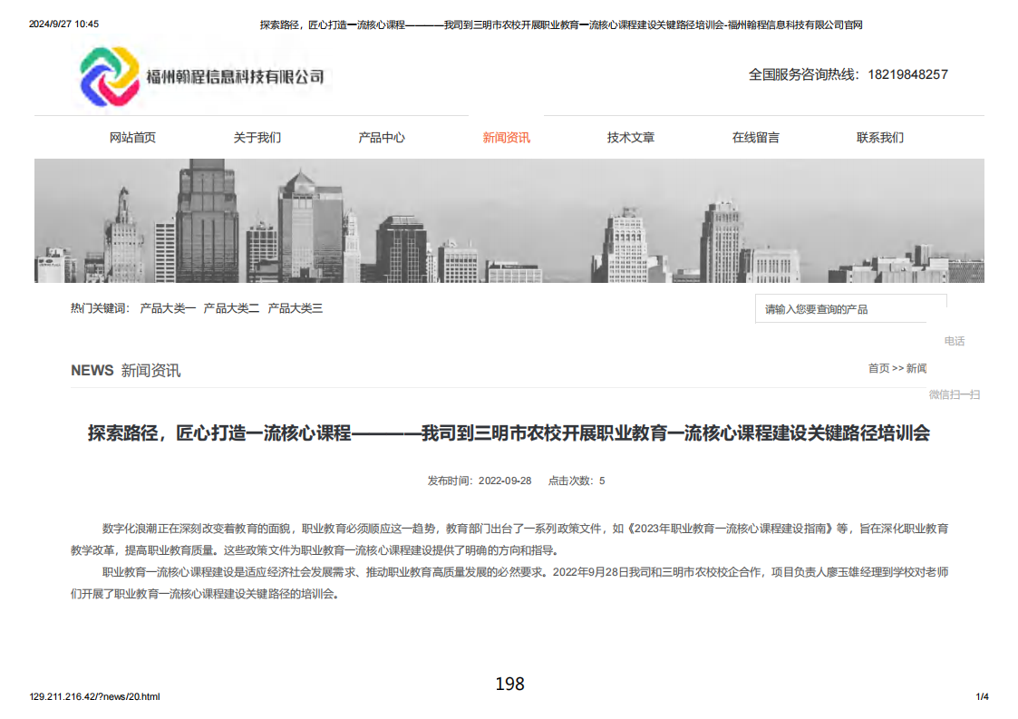Screen dimensions: 1018x719
Task: Click the 微信扫一扫 side widget
Action: coord(955,394)
